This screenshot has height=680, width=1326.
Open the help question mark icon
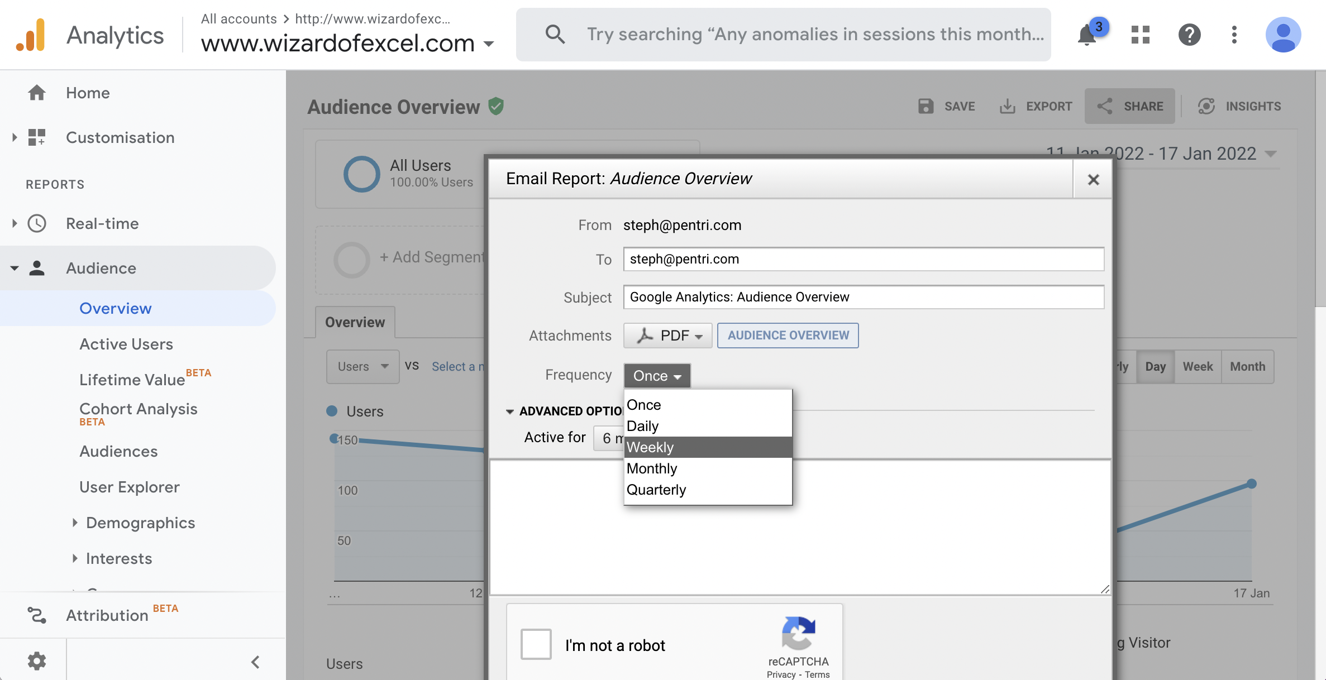point(1189,35)
